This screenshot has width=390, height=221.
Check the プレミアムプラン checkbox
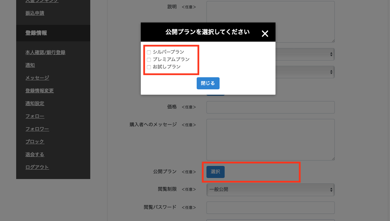(149, 60)
